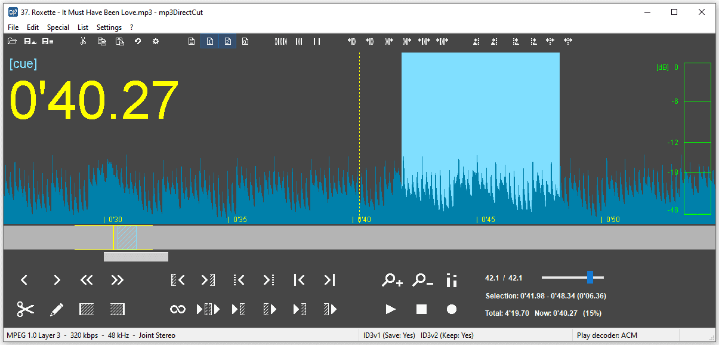Click the gray horizontal scrollbar thumb

pos(136,257)
